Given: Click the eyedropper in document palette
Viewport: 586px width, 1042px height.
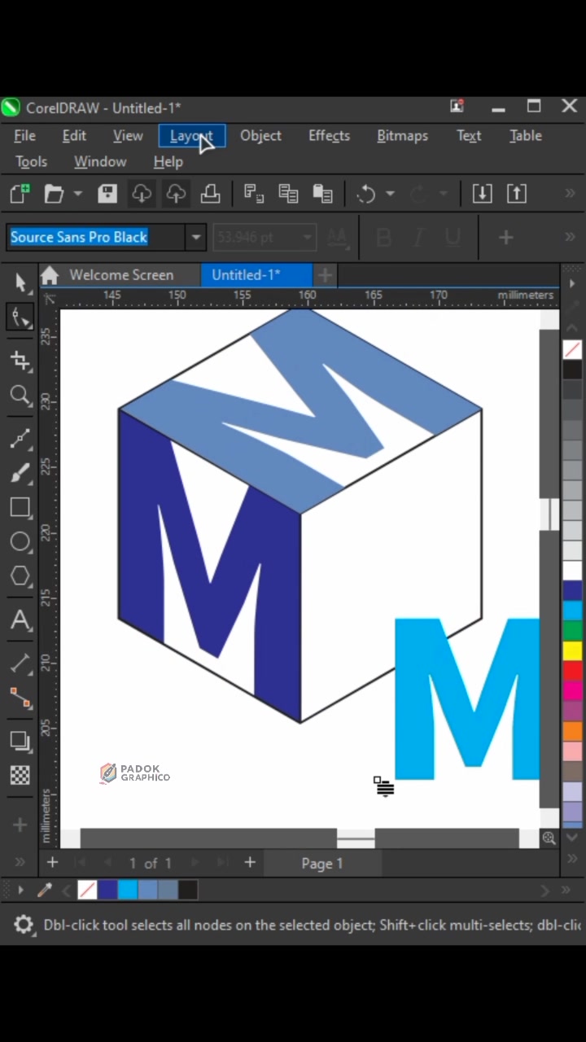Looking at the screenshot, I should tap(45, 890).
